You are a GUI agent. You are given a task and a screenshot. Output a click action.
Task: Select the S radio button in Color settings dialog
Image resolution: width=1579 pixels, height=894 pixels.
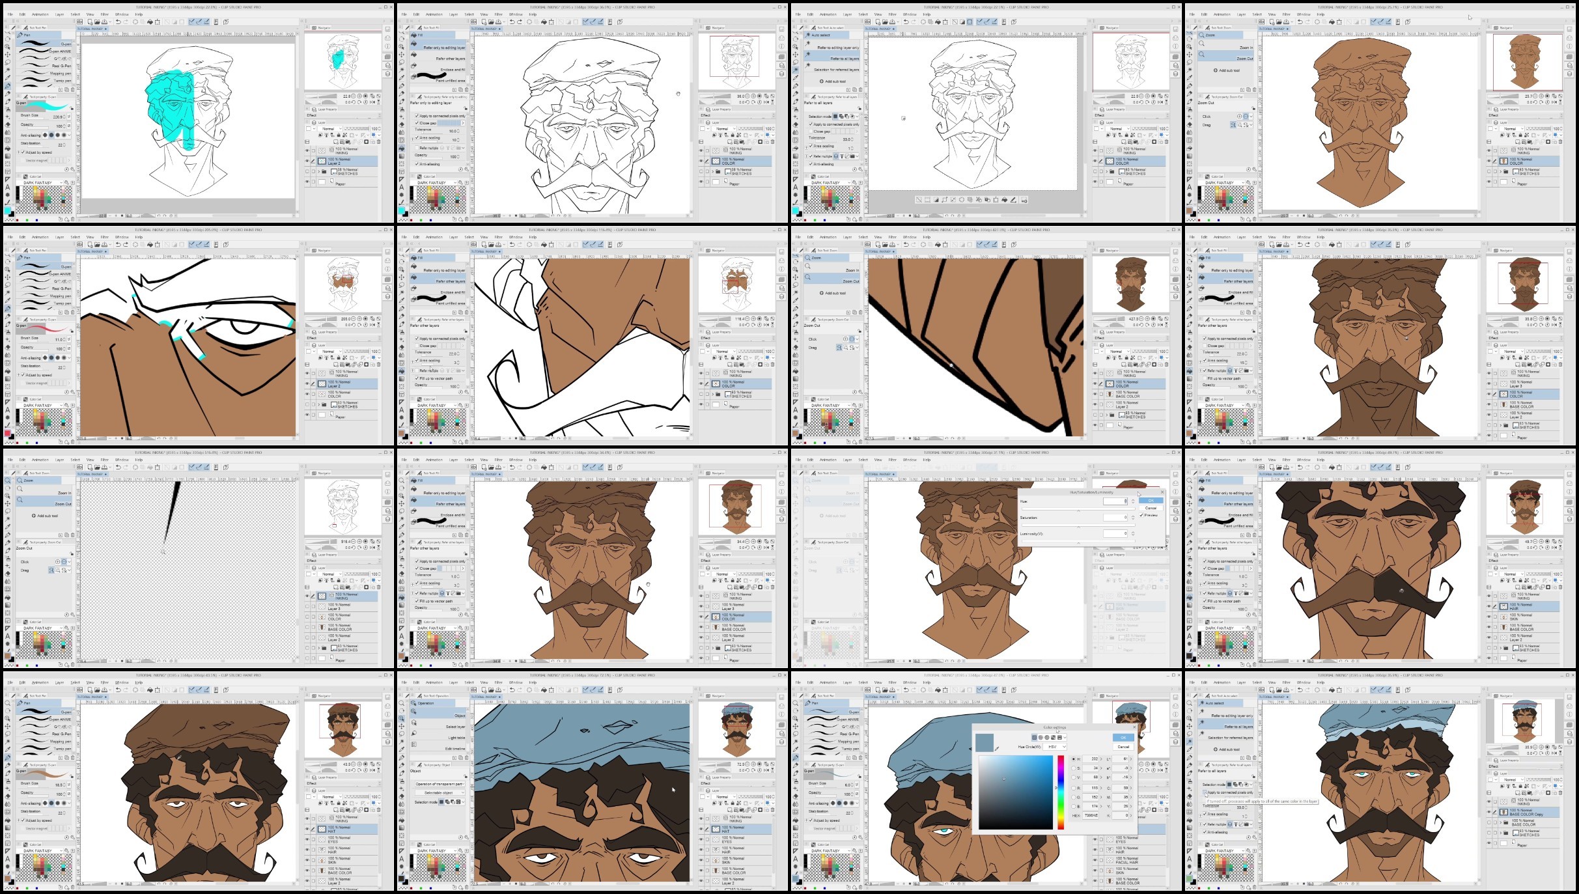coord(1074,768)
